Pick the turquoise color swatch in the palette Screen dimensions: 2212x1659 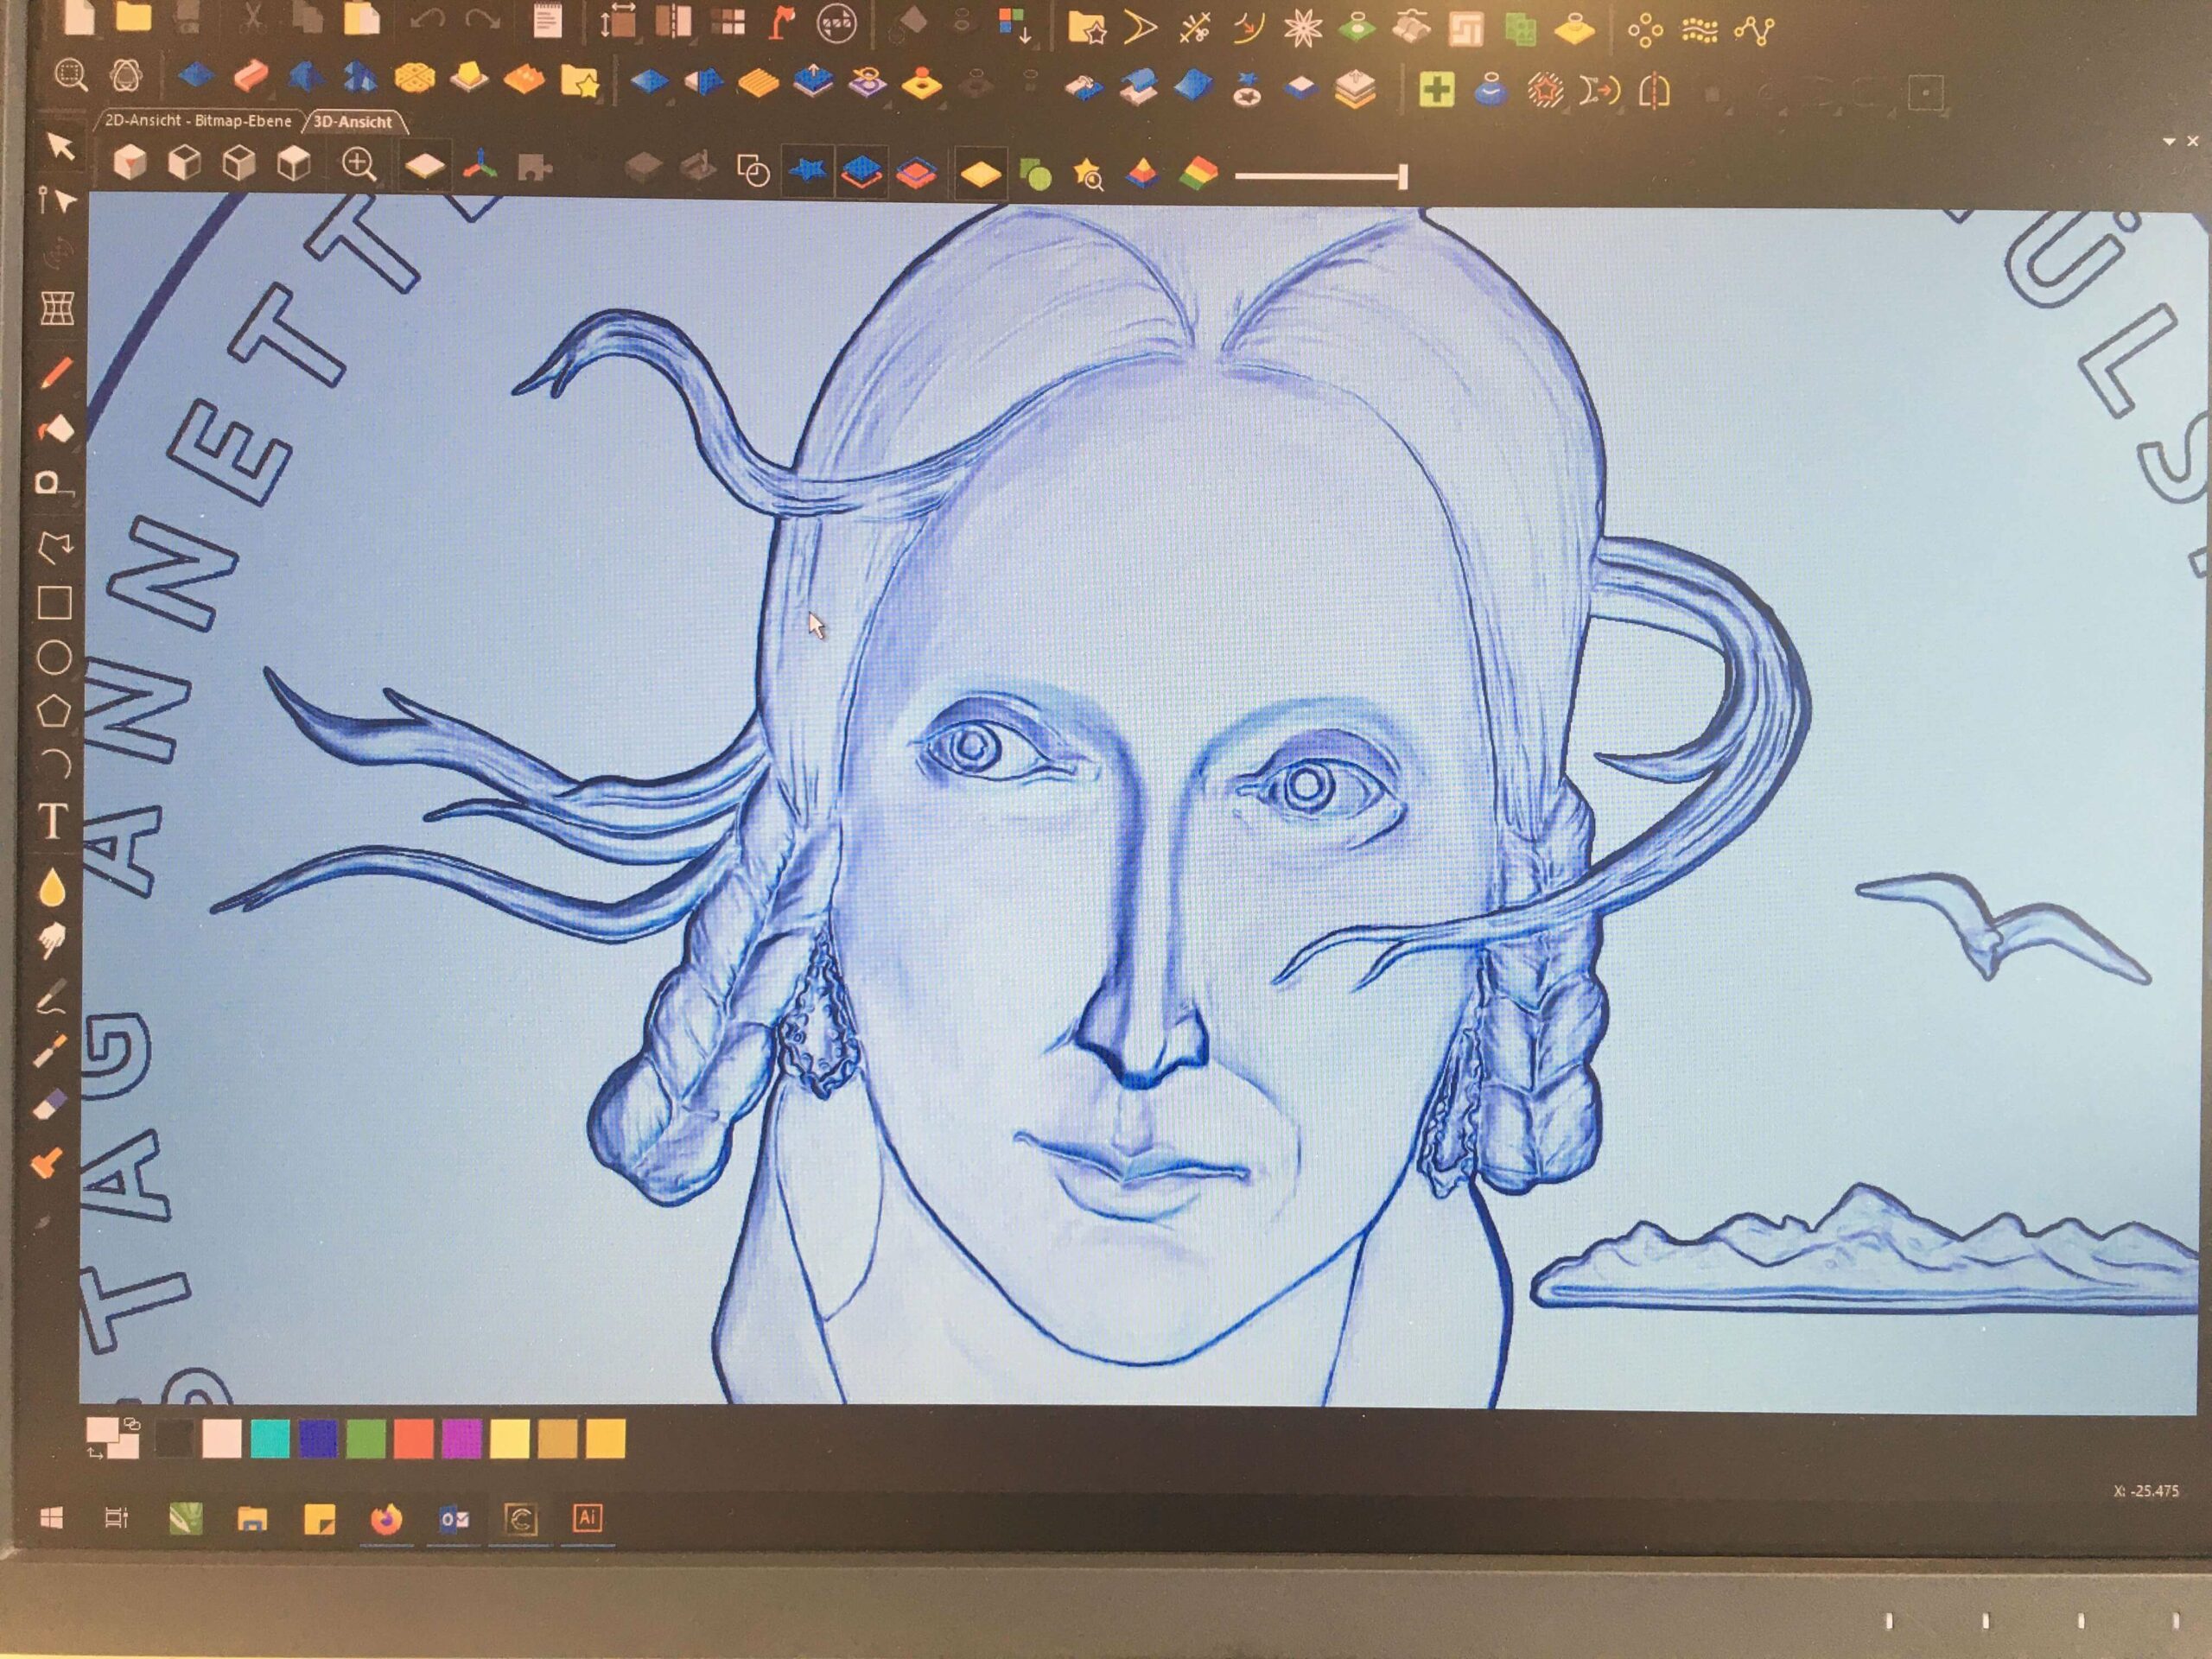coord(270,1439)
